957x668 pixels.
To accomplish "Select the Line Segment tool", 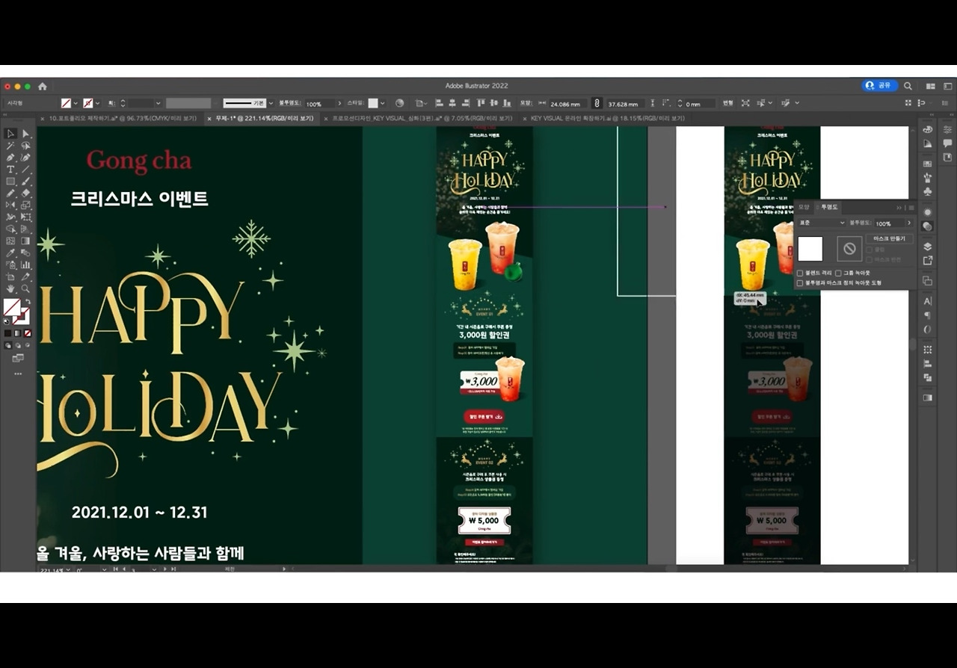I will pos(26,170).
